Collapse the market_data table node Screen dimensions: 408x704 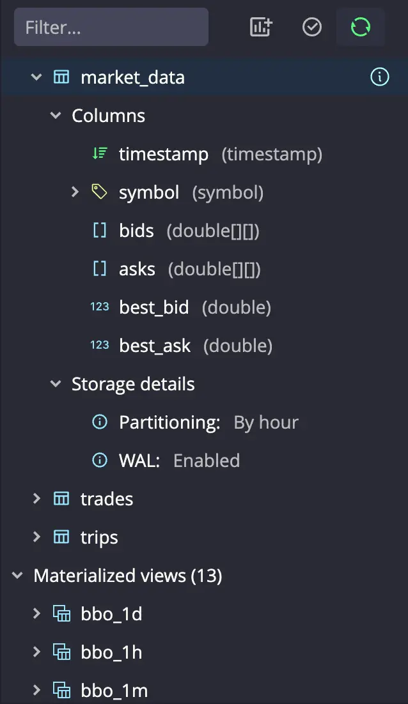[x=36, y=77]
